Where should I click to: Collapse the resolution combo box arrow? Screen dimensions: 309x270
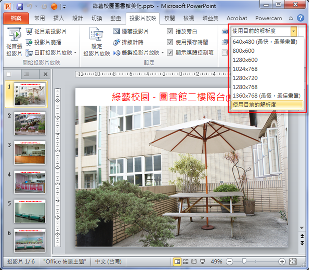pyautogui.click(x=293, y=31)
